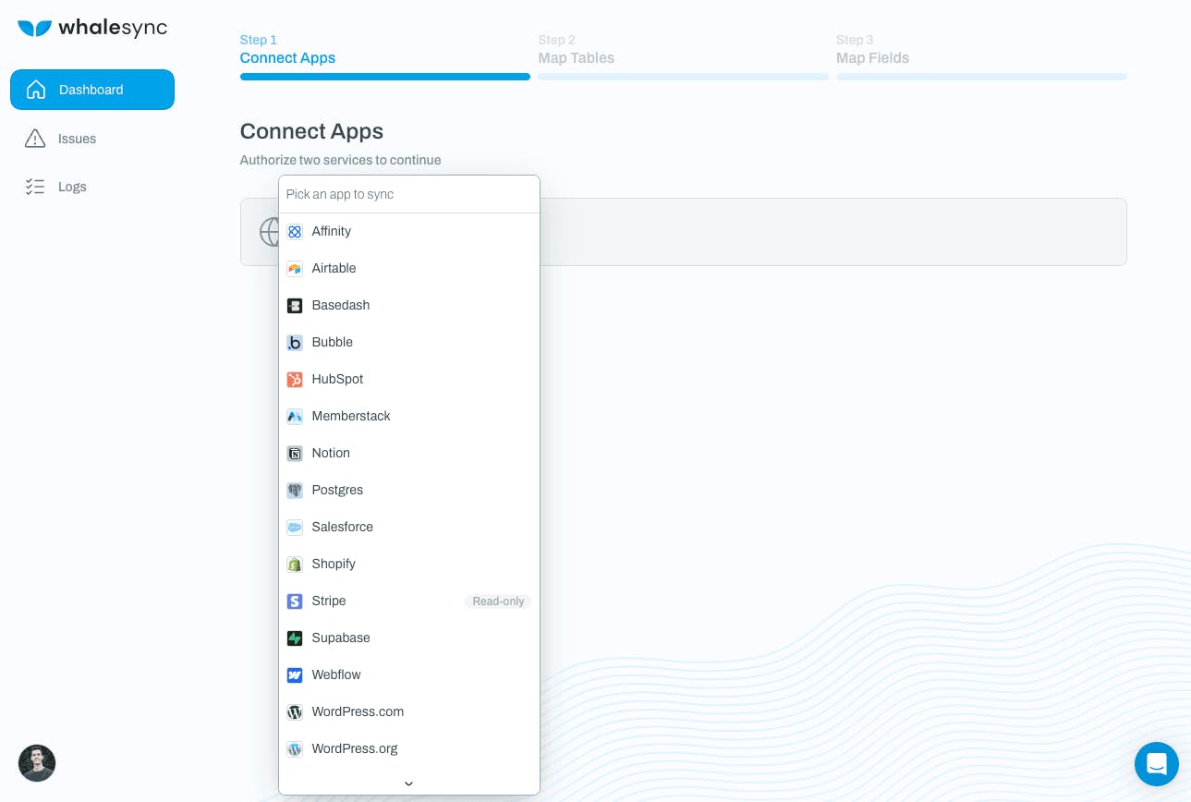The width and height of the screenshot is (1191, 802).
Task: Select Affinity from the app list
Action: (409, 232)
